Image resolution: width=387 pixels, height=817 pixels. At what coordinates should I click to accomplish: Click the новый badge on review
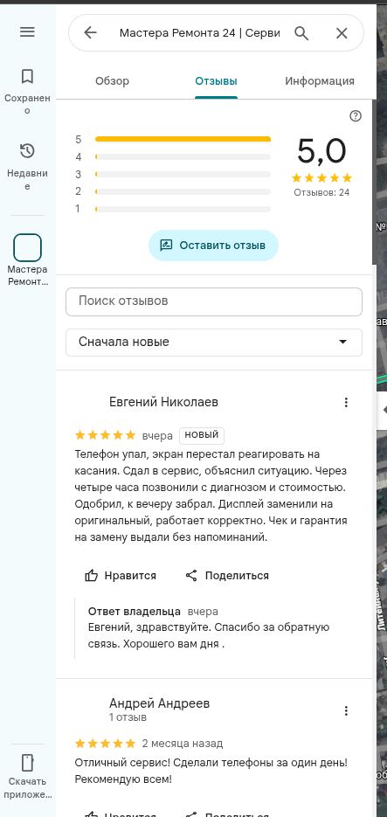[x=202, y=435]
